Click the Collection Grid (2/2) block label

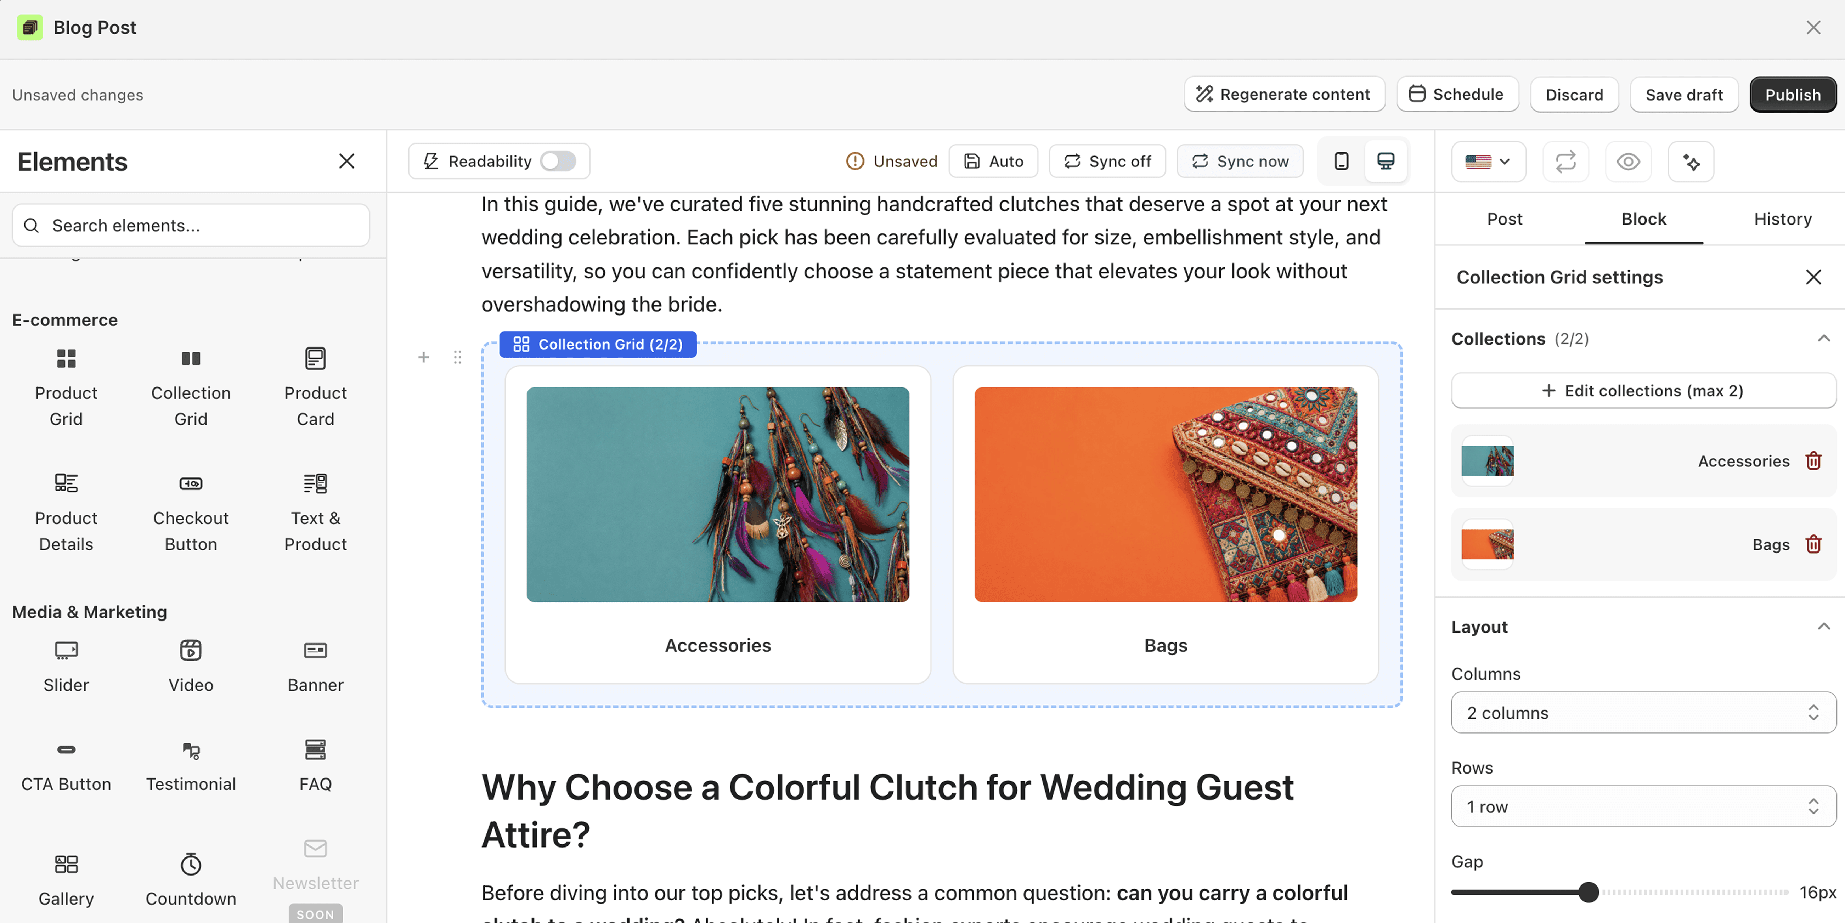point(597,344)
